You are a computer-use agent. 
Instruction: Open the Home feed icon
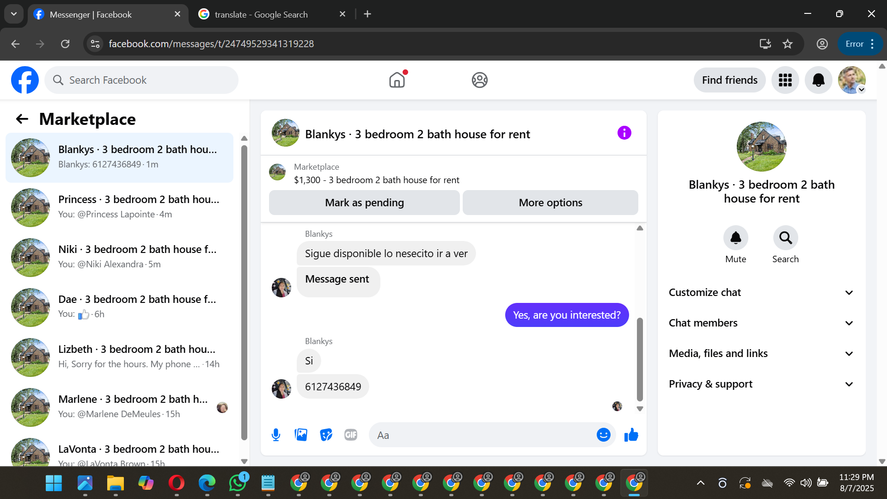click(x=397, y=80)
